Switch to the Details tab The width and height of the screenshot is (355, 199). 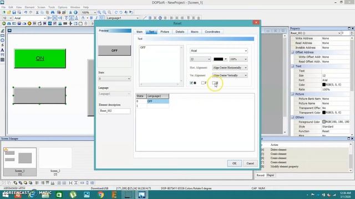click(x=180, y=32)
